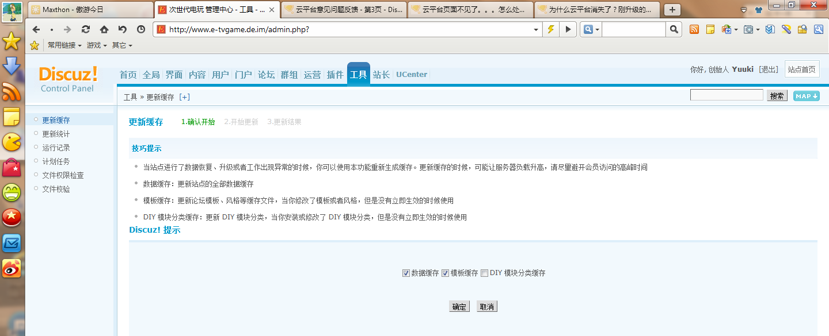Viewport: 829px width, 336px height.
Task: Click the lightning bolt mode switch icon
Action: click(x=551, y=29)
